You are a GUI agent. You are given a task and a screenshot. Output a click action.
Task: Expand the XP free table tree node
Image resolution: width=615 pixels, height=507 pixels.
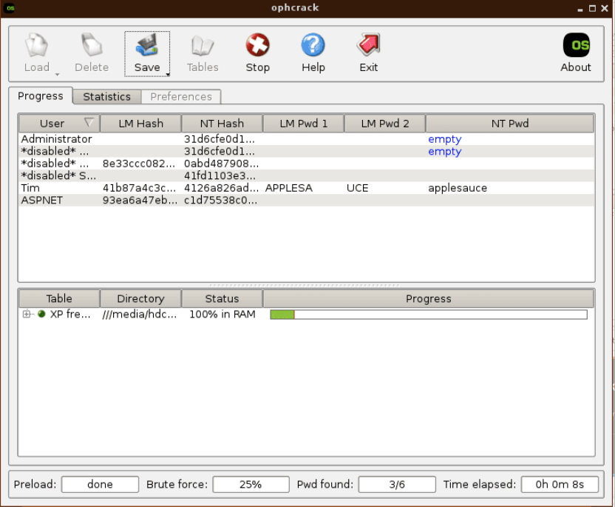[x=27, y=315]
